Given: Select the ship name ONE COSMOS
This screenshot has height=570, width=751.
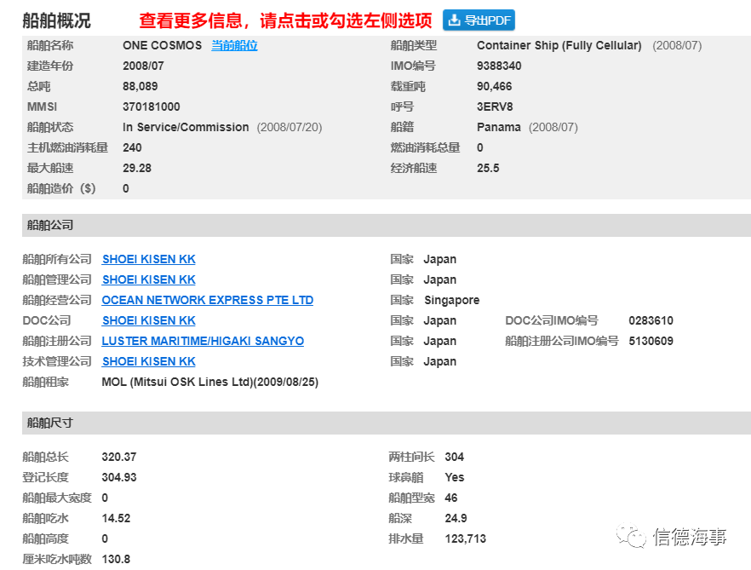Looking at the screenshot, I should 163,45.
